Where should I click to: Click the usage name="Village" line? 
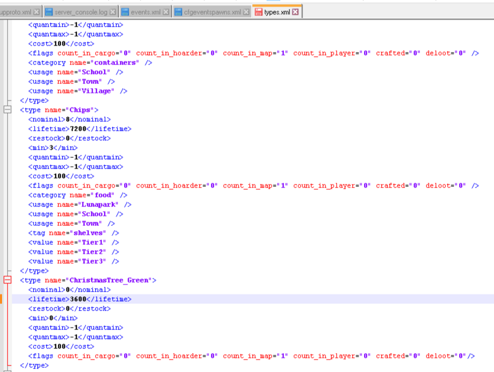click(x=77, y=91)
